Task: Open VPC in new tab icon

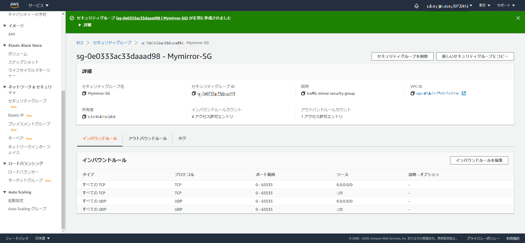Action: point(464,93)
